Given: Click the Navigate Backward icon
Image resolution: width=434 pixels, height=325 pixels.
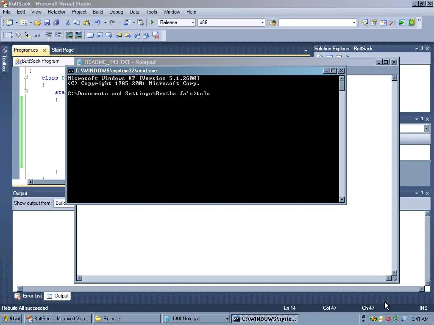Looking at the screenshot, I should click(x=127, y=22).
